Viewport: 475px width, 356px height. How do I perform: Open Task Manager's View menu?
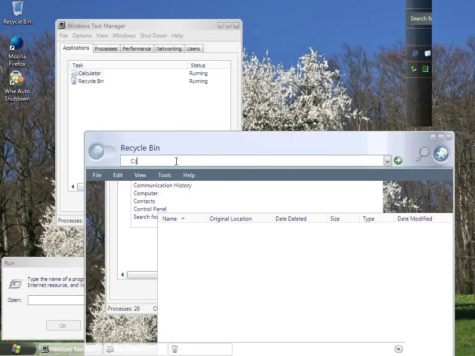[102, 35]
